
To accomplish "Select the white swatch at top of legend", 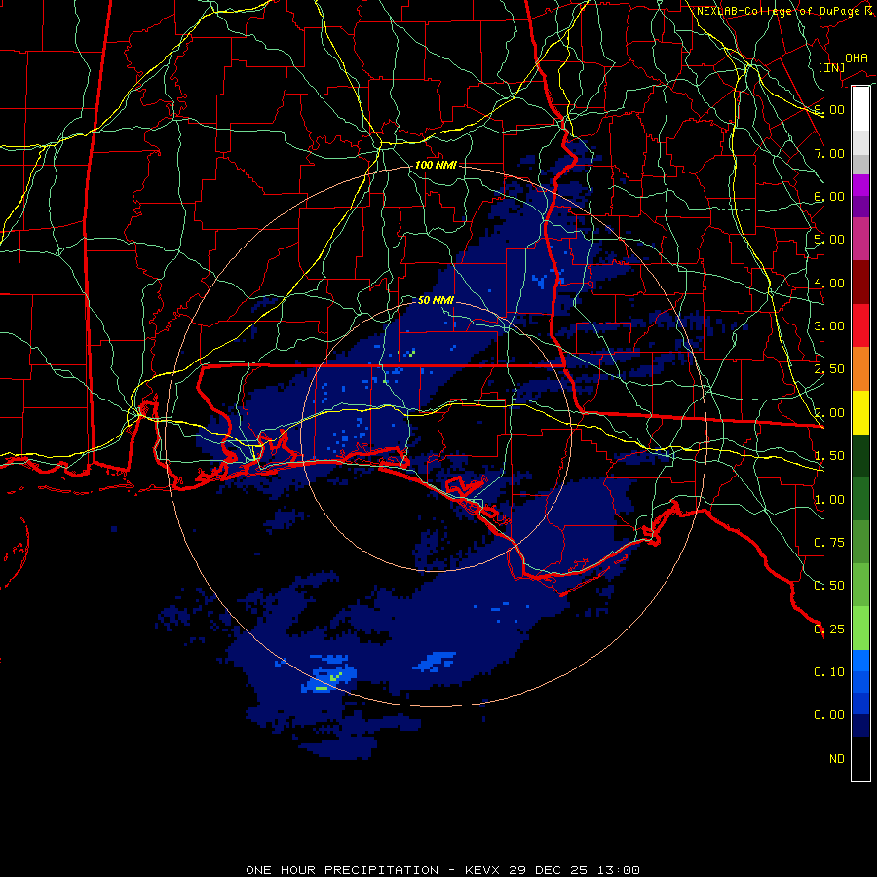I will pyautogui.click(x=860, y=108).
